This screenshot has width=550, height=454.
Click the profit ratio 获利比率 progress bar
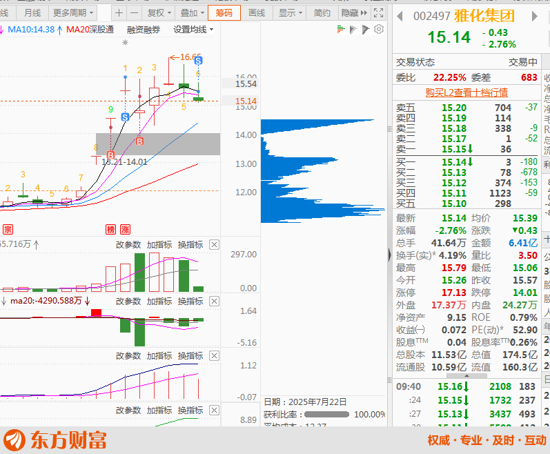tap(326, 415)
